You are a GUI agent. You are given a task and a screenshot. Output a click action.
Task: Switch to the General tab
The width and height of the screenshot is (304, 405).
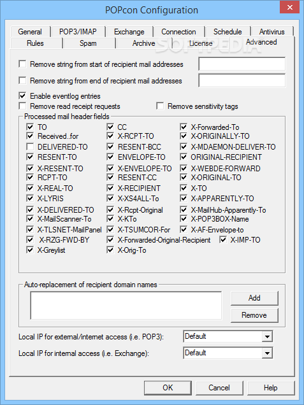click(30, 32)
